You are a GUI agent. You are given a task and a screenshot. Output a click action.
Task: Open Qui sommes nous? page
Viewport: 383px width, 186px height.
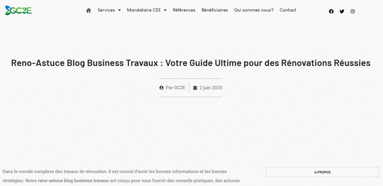coord(254,10)
